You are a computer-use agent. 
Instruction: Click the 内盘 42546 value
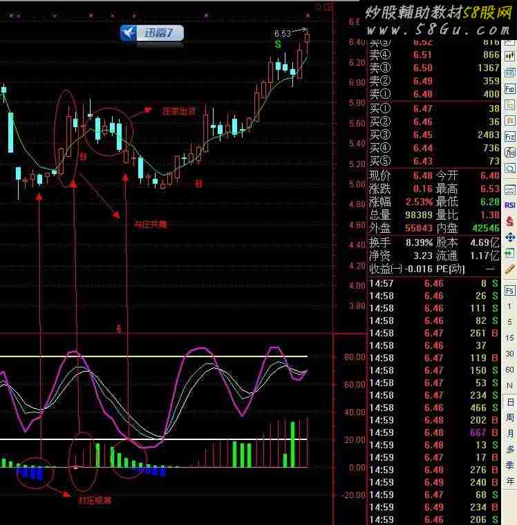pos(486,228)
